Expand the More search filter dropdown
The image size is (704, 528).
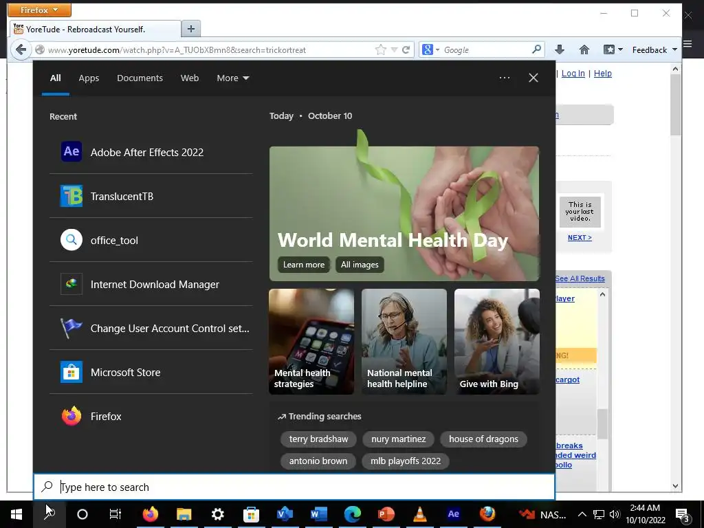coord(232,78)
